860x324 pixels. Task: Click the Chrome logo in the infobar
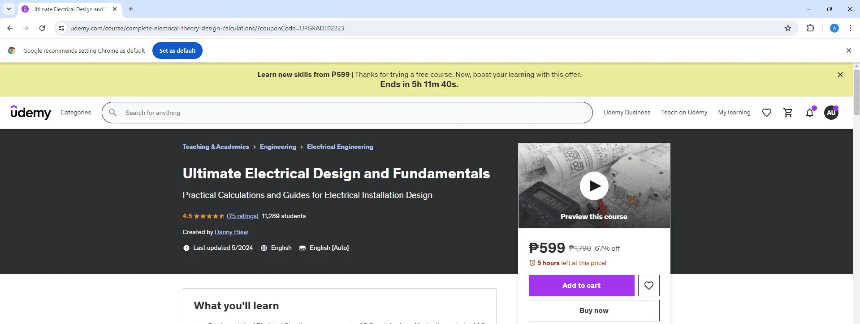point(12,50)
